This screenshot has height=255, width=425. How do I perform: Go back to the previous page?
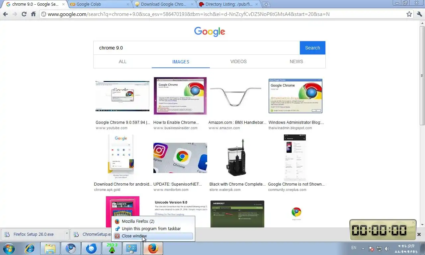[x=5, y=14]
